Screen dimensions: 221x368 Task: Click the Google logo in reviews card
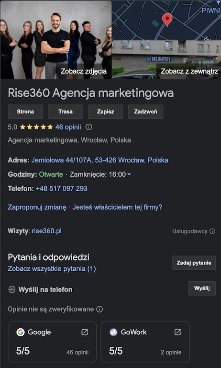[x=21, y=332]
